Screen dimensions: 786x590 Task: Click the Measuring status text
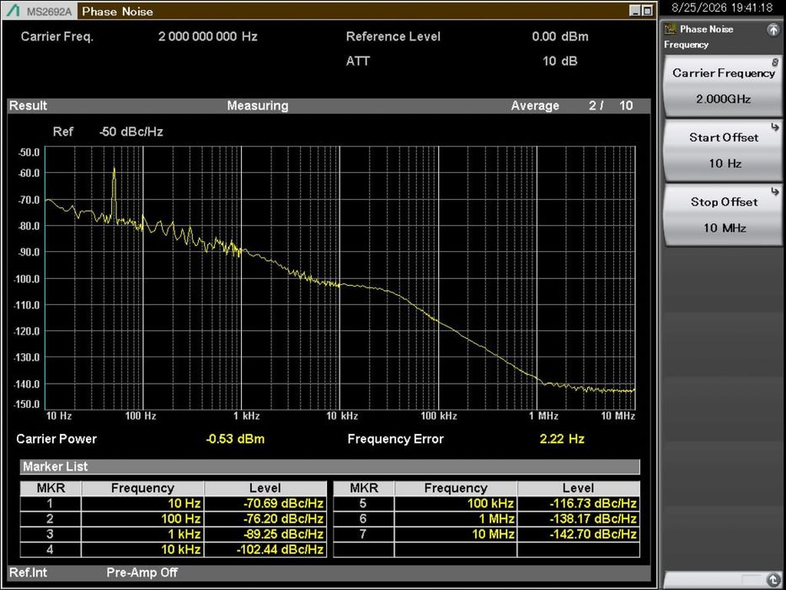258,106
